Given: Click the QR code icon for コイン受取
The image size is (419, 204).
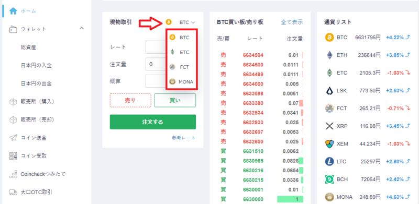Looking at the screenshot, I should (x=13, y=156).
